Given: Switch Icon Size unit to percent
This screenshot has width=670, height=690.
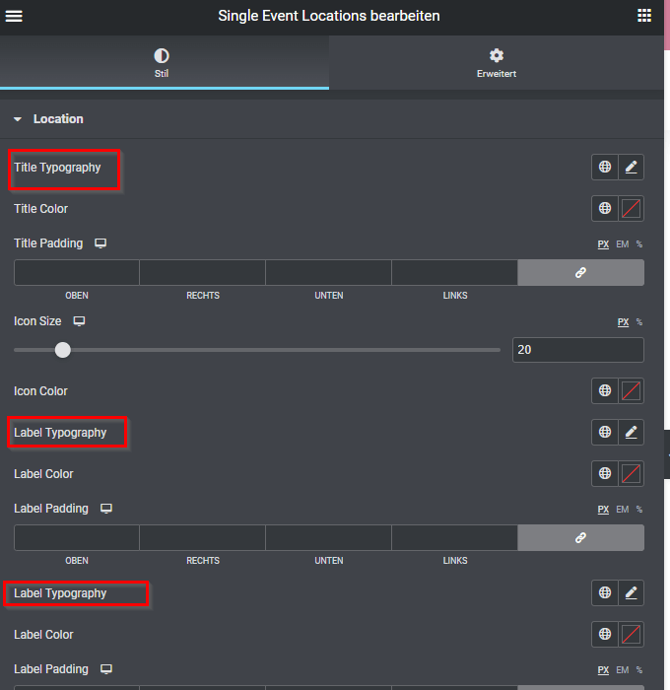Looking at the screenshot, I should click(638, 322).
